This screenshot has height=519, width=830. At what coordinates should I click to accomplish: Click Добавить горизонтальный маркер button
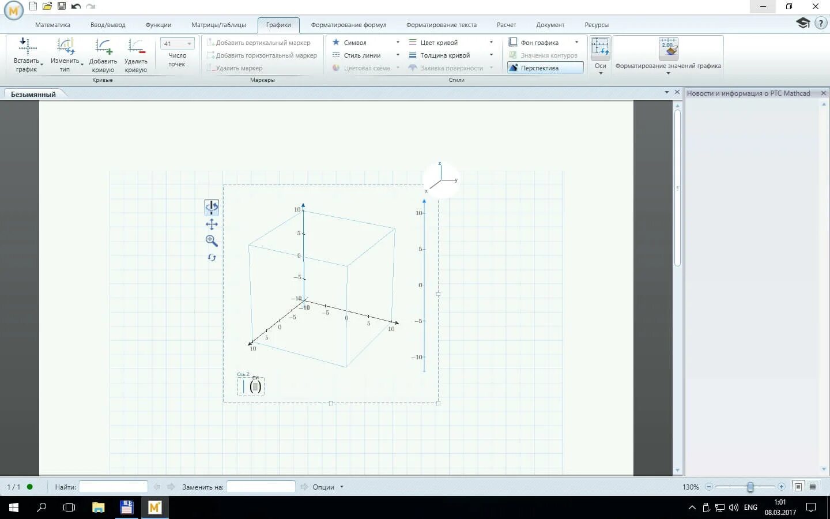click(x=262, y=55)
